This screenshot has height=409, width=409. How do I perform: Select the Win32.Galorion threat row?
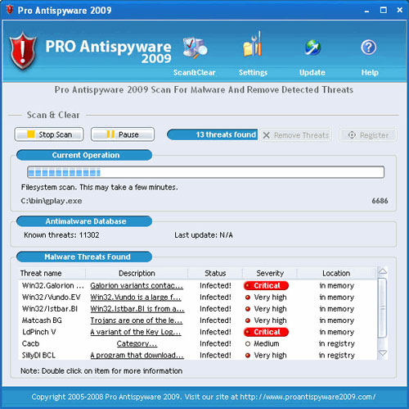pos(198,285)
